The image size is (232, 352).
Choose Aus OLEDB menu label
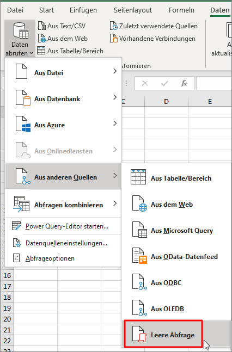168,309
